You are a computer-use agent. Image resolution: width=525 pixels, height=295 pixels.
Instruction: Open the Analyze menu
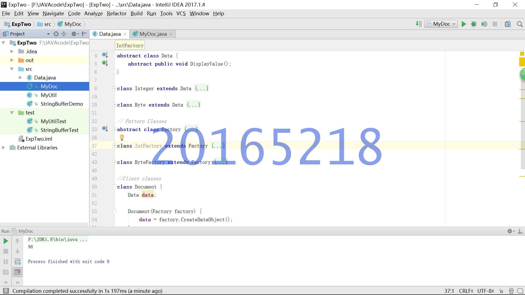coord(93,13)
